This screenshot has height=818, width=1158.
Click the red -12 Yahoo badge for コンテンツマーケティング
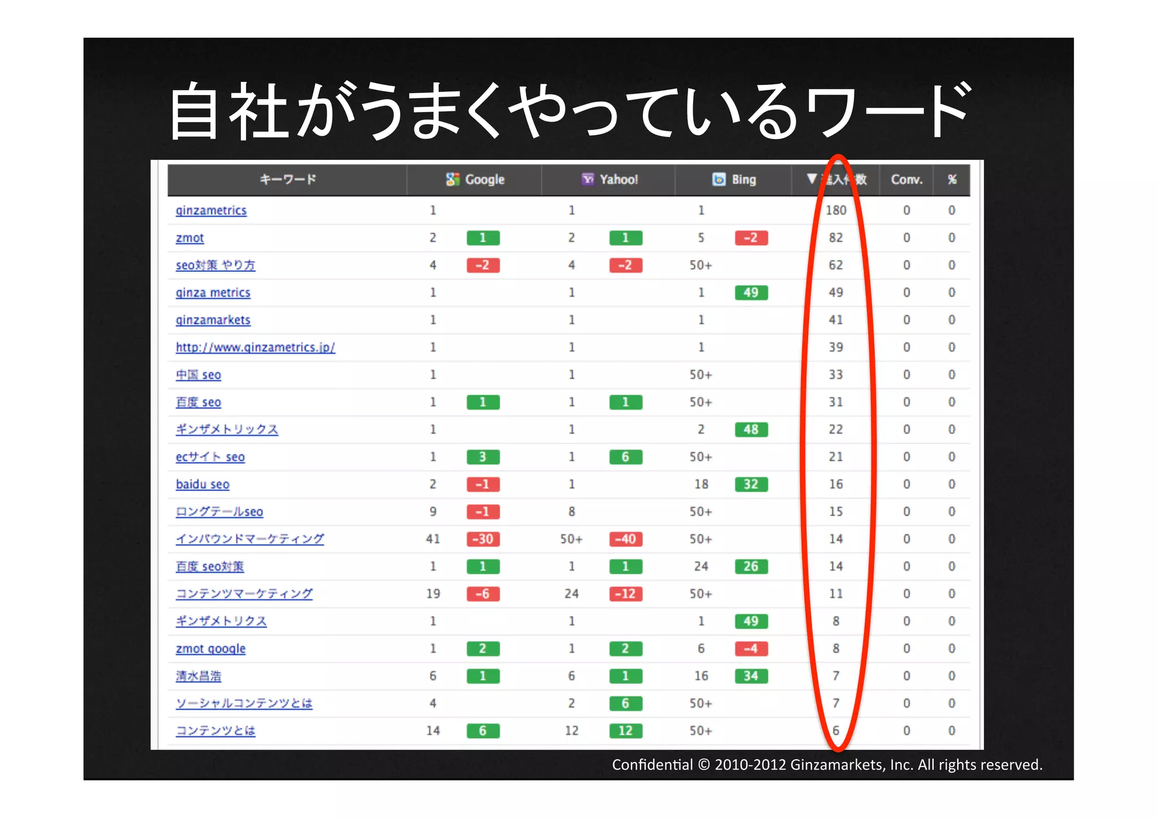[625, 594]
